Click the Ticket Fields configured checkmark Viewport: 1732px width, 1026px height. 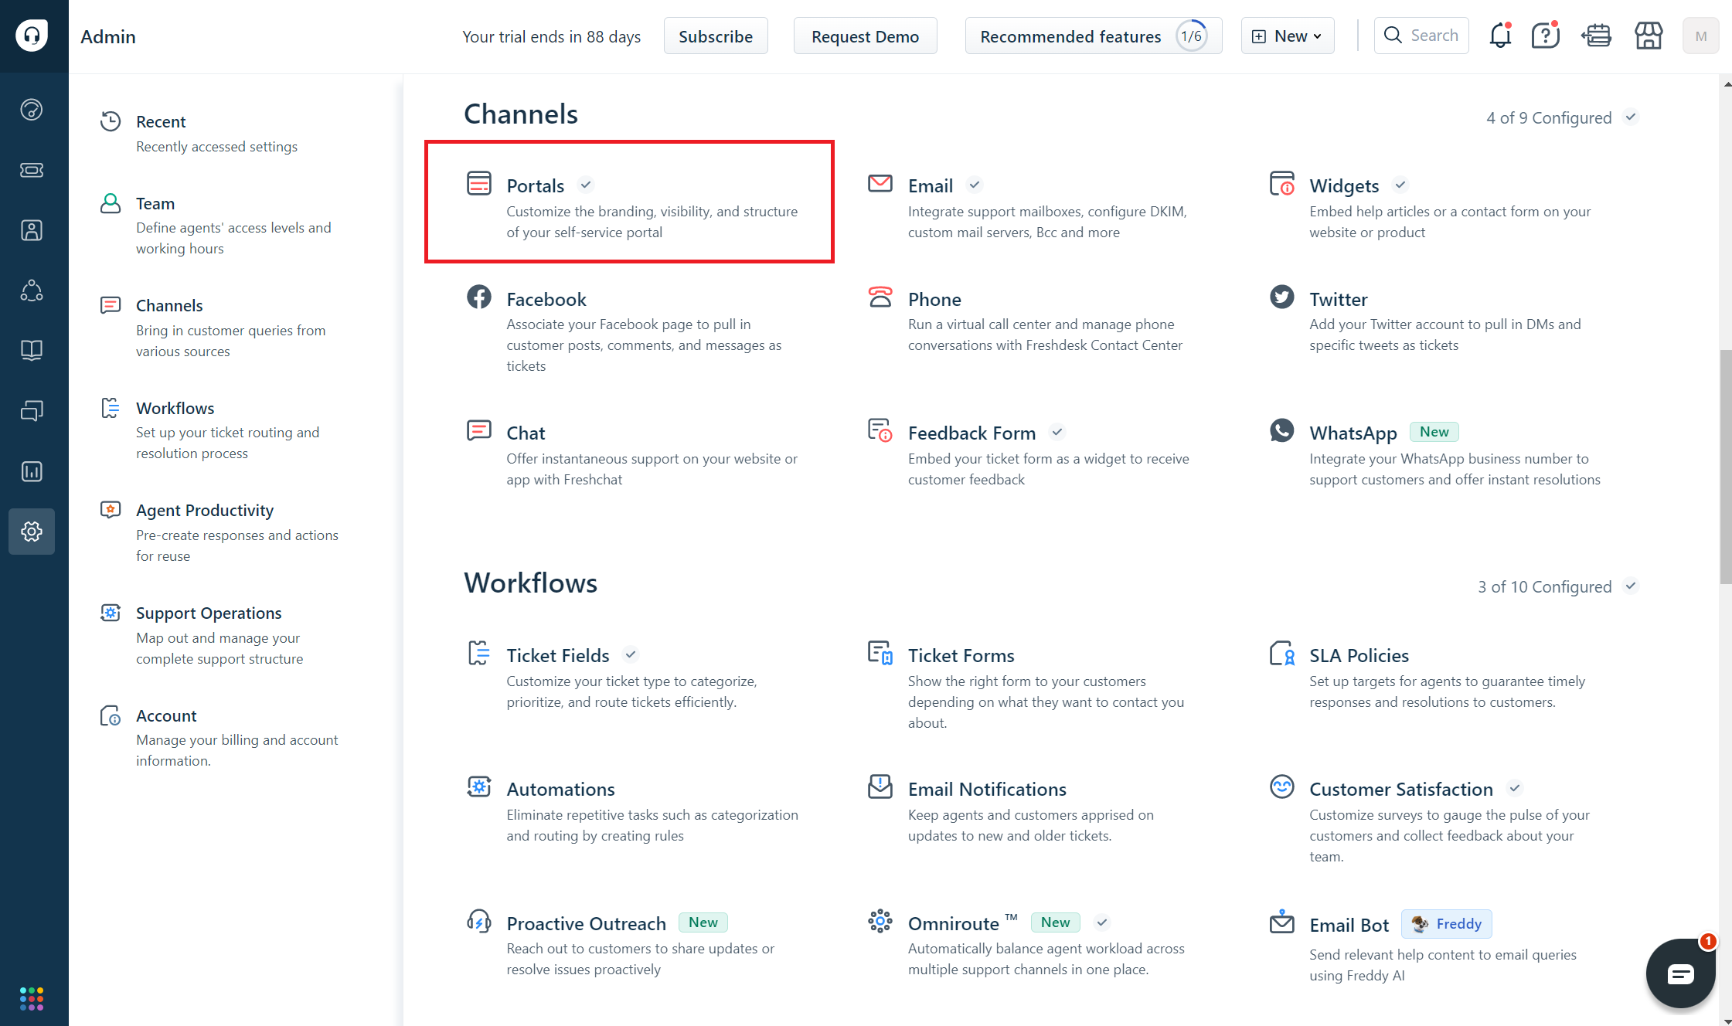[631, 654]
